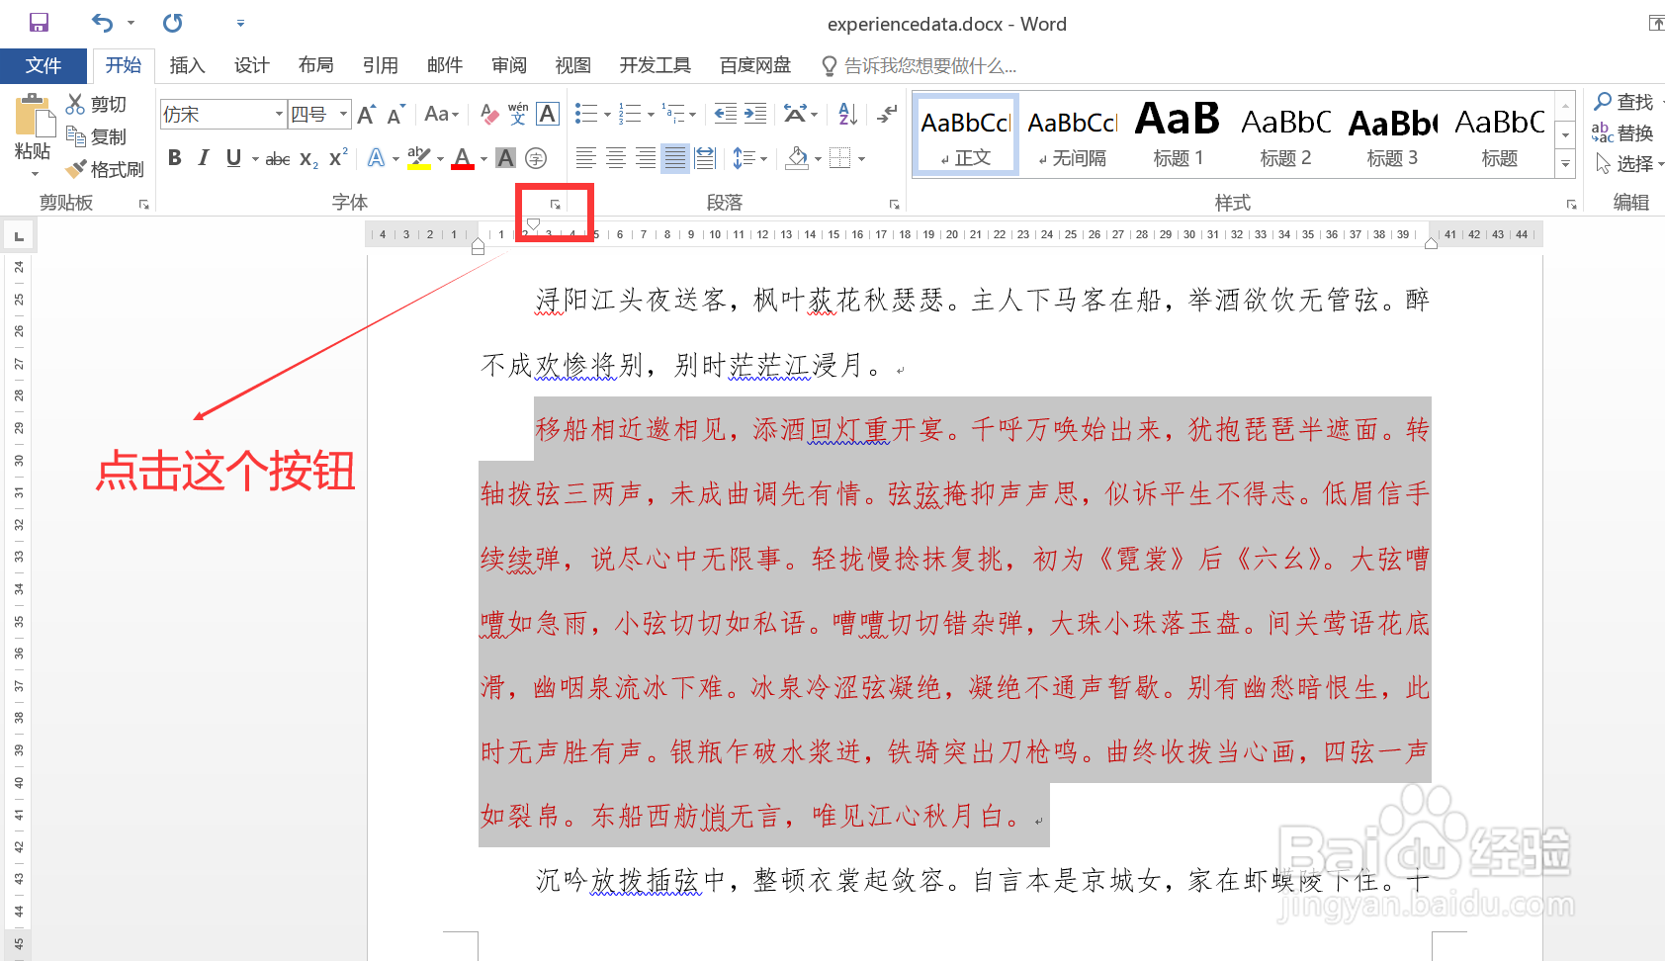
Task: Toggle bold formatting
Action: coord(174,157)
